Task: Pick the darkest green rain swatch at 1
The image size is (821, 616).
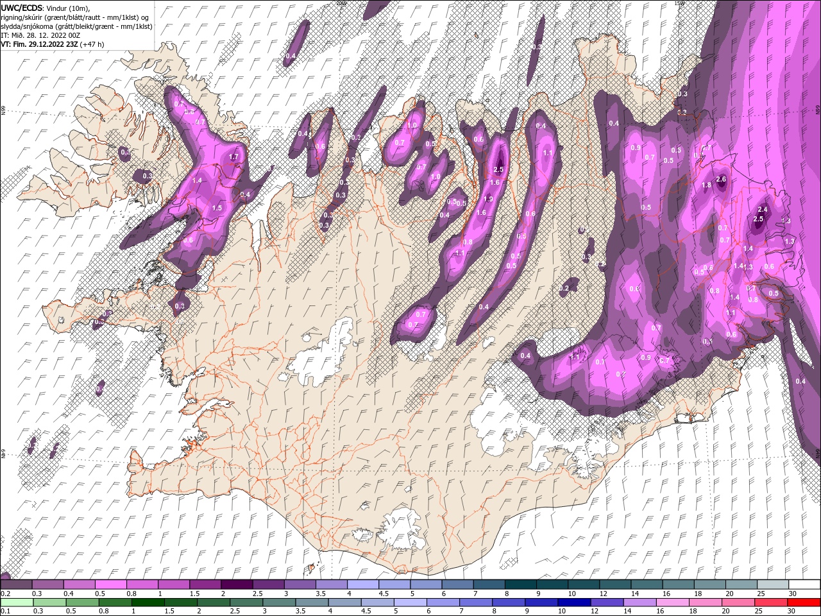Action: tap(148, 603)
